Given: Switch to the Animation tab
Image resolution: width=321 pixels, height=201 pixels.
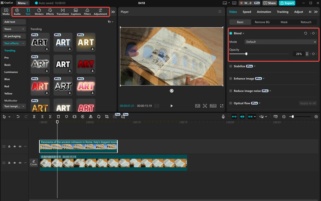Looking at the screenshot, I should (x=264, y=12).
